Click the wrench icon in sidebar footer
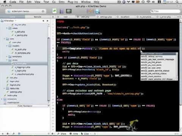The height and width of the screenshot is (136, 182). (x=13, y=134)
